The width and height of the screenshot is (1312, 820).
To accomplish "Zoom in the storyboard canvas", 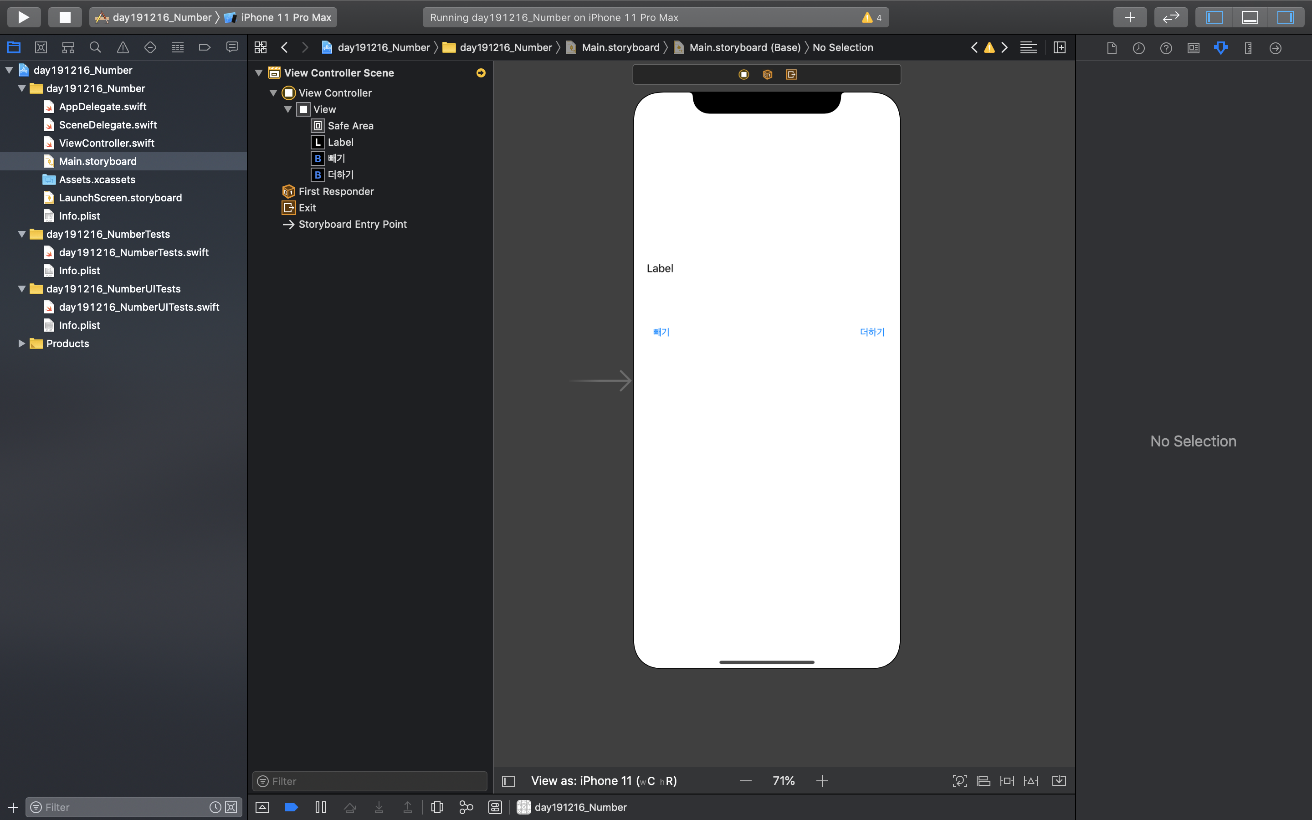I will point(822,781).
